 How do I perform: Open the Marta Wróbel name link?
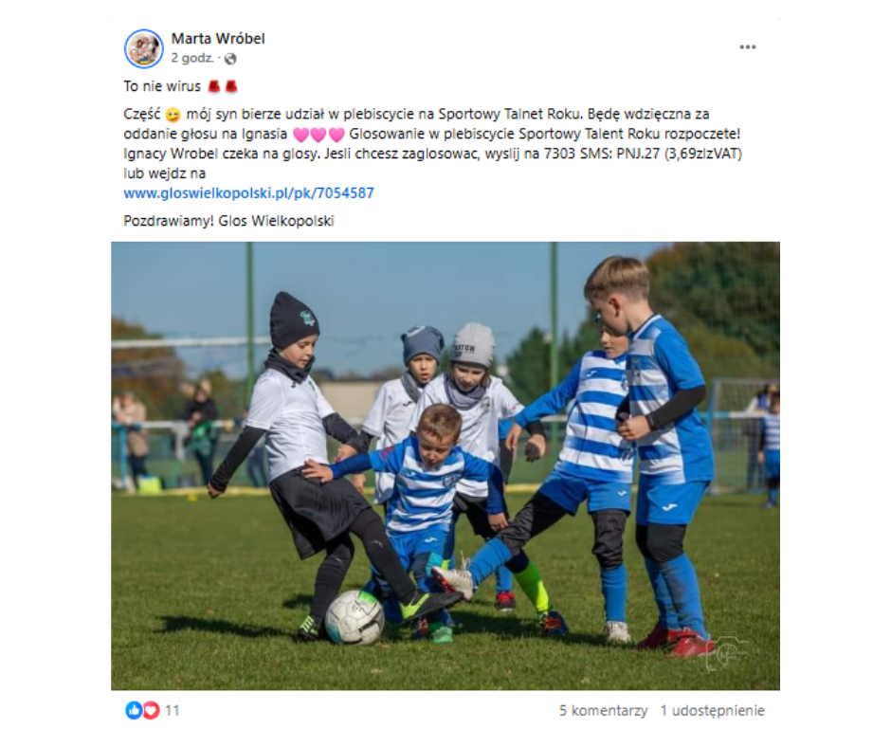pyautogui.click(x=218, y=39)
